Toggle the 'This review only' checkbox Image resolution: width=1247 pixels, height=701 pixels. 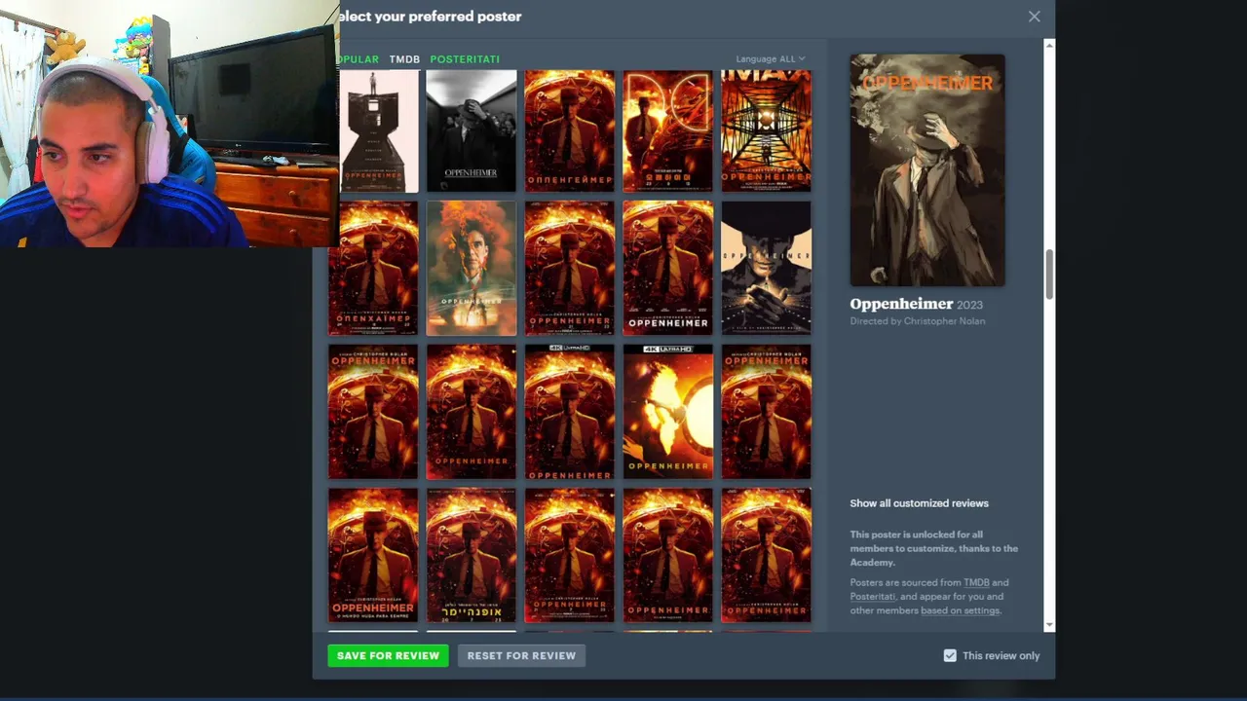click(950, 655)
